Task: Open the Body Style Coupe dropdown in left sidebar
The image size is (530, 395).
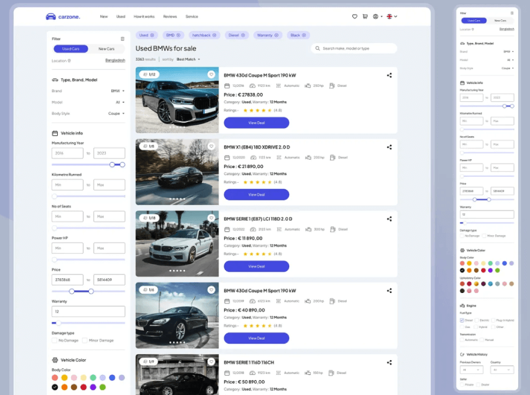Action: [x=116, y=114]
